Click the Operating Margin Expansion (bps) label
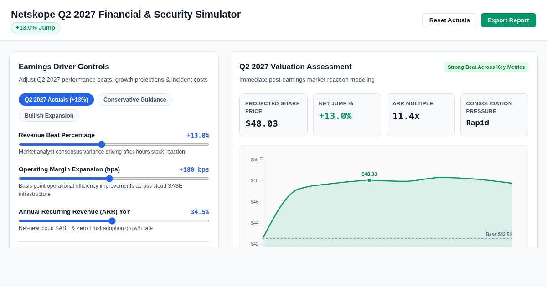The width and height of the screenshot is (547, 287). [x=69, y=169]
